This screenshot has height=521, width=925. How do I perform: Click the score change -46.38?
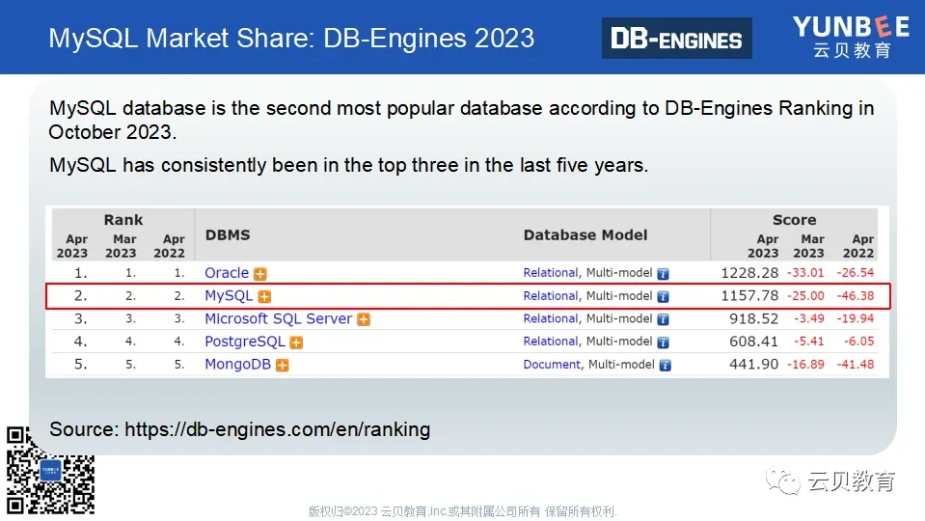click(856, 295)
